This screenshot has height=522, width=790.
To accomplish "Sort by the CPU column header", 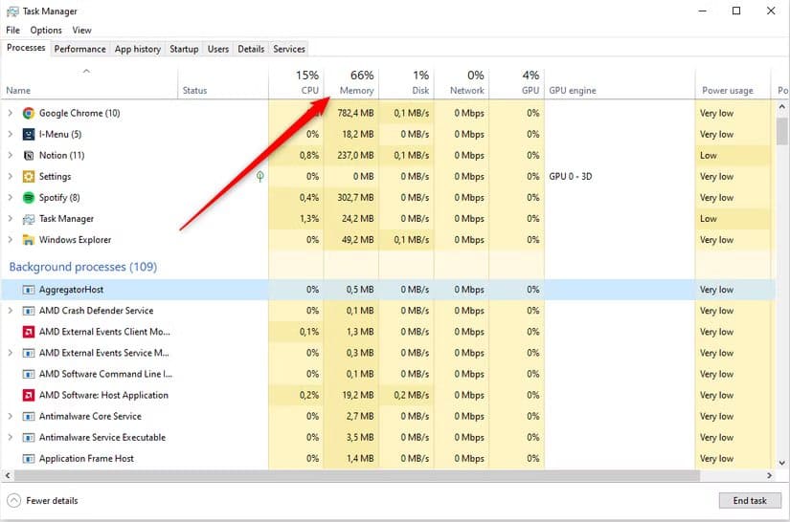I will [x=296, y=83].
